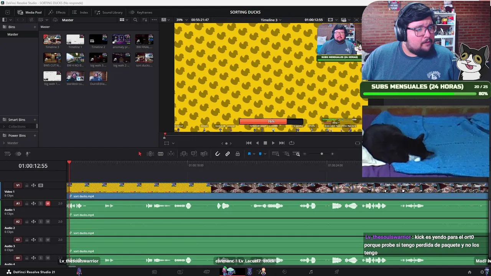Open the timeline view options icon
Screen dimensions: 491x276
coord(7,154)
